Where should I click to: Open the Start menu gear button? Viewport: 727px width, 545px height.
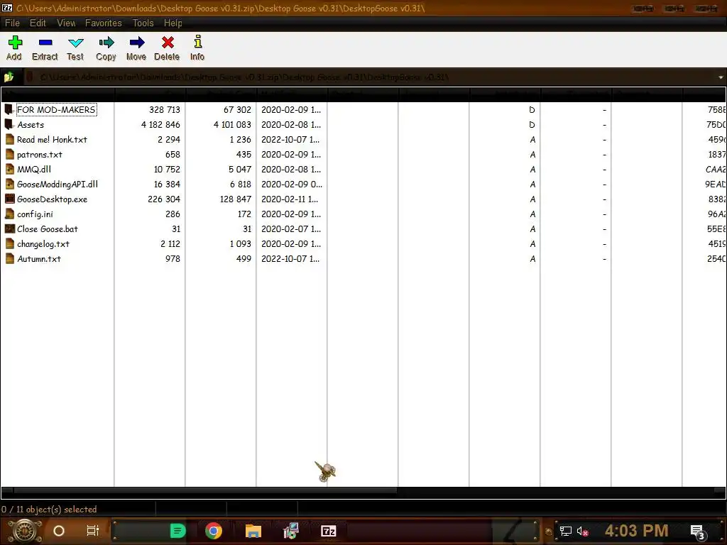25,531
